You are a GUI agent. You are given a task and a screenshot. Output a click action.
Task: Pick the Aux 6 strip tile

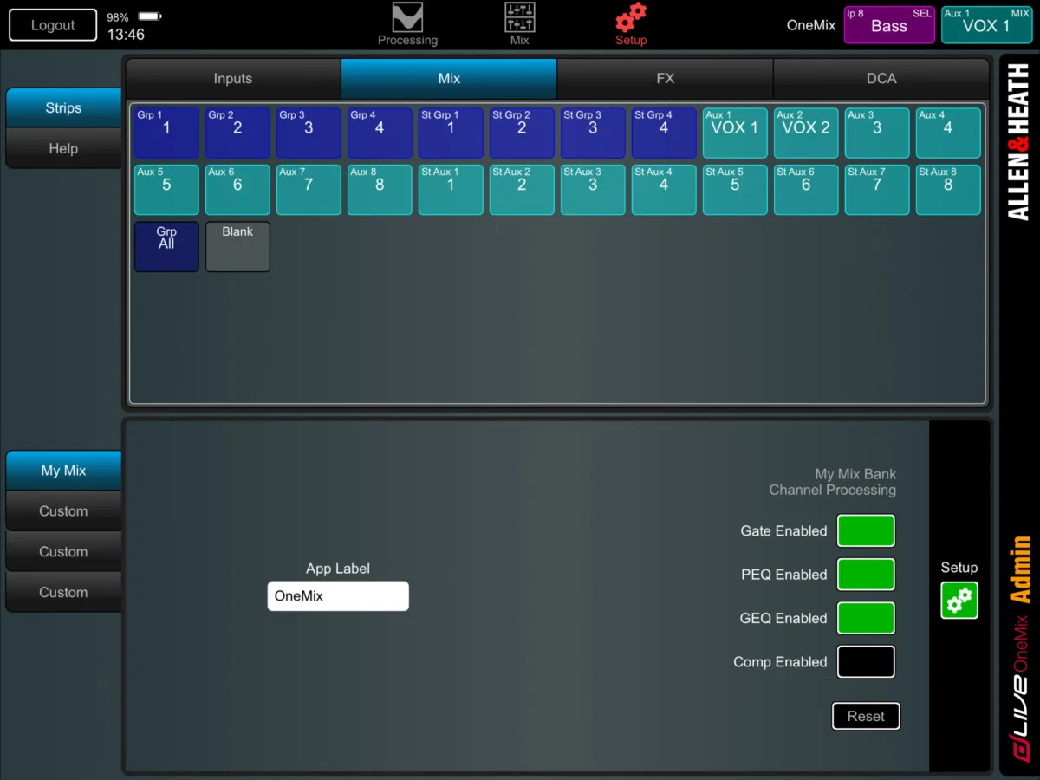coord(237,190)
